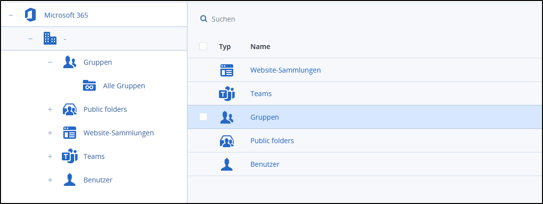This screenshot has width=543, height=204.
Task: Open Teams link in the list
Action: pos(261,94)
